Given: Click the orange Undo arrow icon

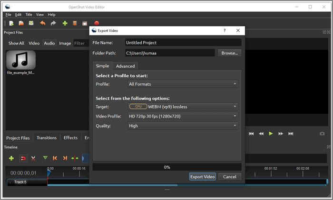Looking at the screenshot, I should click(x=43, y=23).
